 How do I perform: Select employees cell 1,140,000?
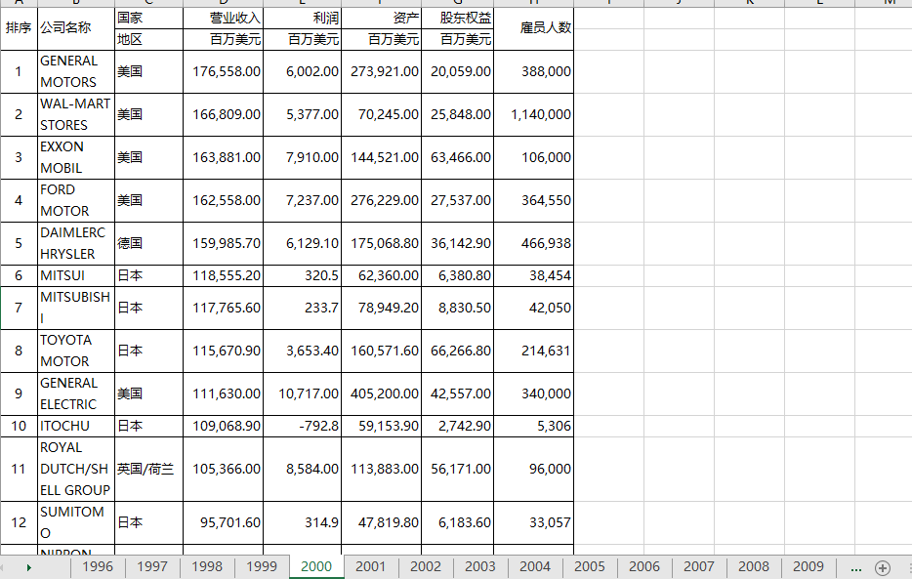click(534, 114)
